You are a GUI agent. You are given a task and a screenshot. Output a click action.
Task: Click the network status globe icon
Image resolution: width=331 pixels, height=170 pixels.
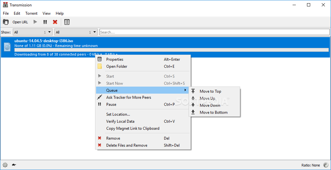pyautogui.click(x=326, y=165)
